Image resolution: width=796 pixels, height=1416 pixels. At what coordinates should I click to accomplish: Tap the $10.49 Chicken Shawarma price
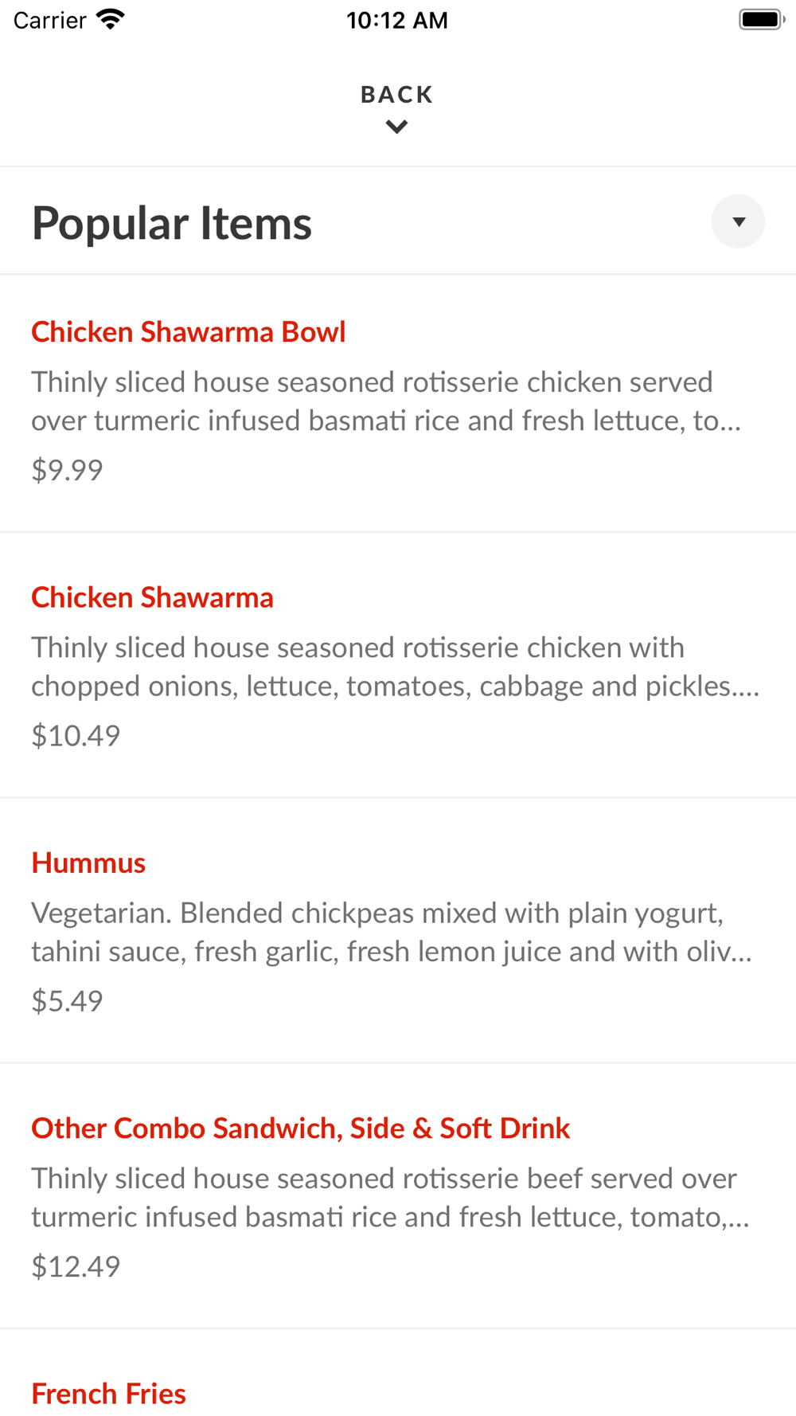76,735
